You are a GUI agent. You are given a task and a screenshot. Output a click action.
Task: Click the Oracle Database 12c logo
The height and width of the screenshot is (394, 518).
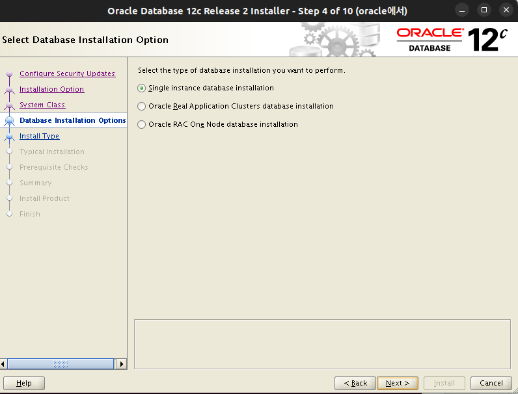[x=452, y=40]
